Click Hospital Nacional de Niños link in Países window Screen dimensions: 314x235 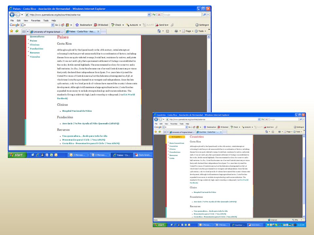pos(77,111)
